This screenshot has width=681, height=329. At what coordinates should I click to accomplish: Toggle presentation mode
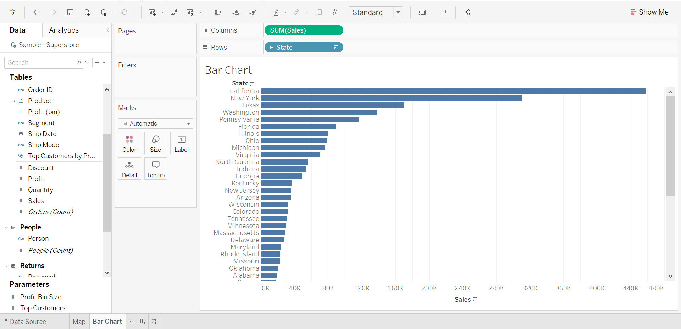pos(443,12)
